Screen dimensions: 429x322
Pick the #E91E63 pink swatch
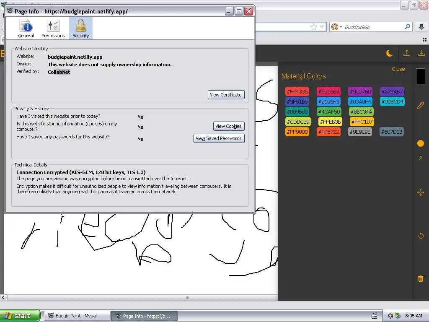click(329, 91)
